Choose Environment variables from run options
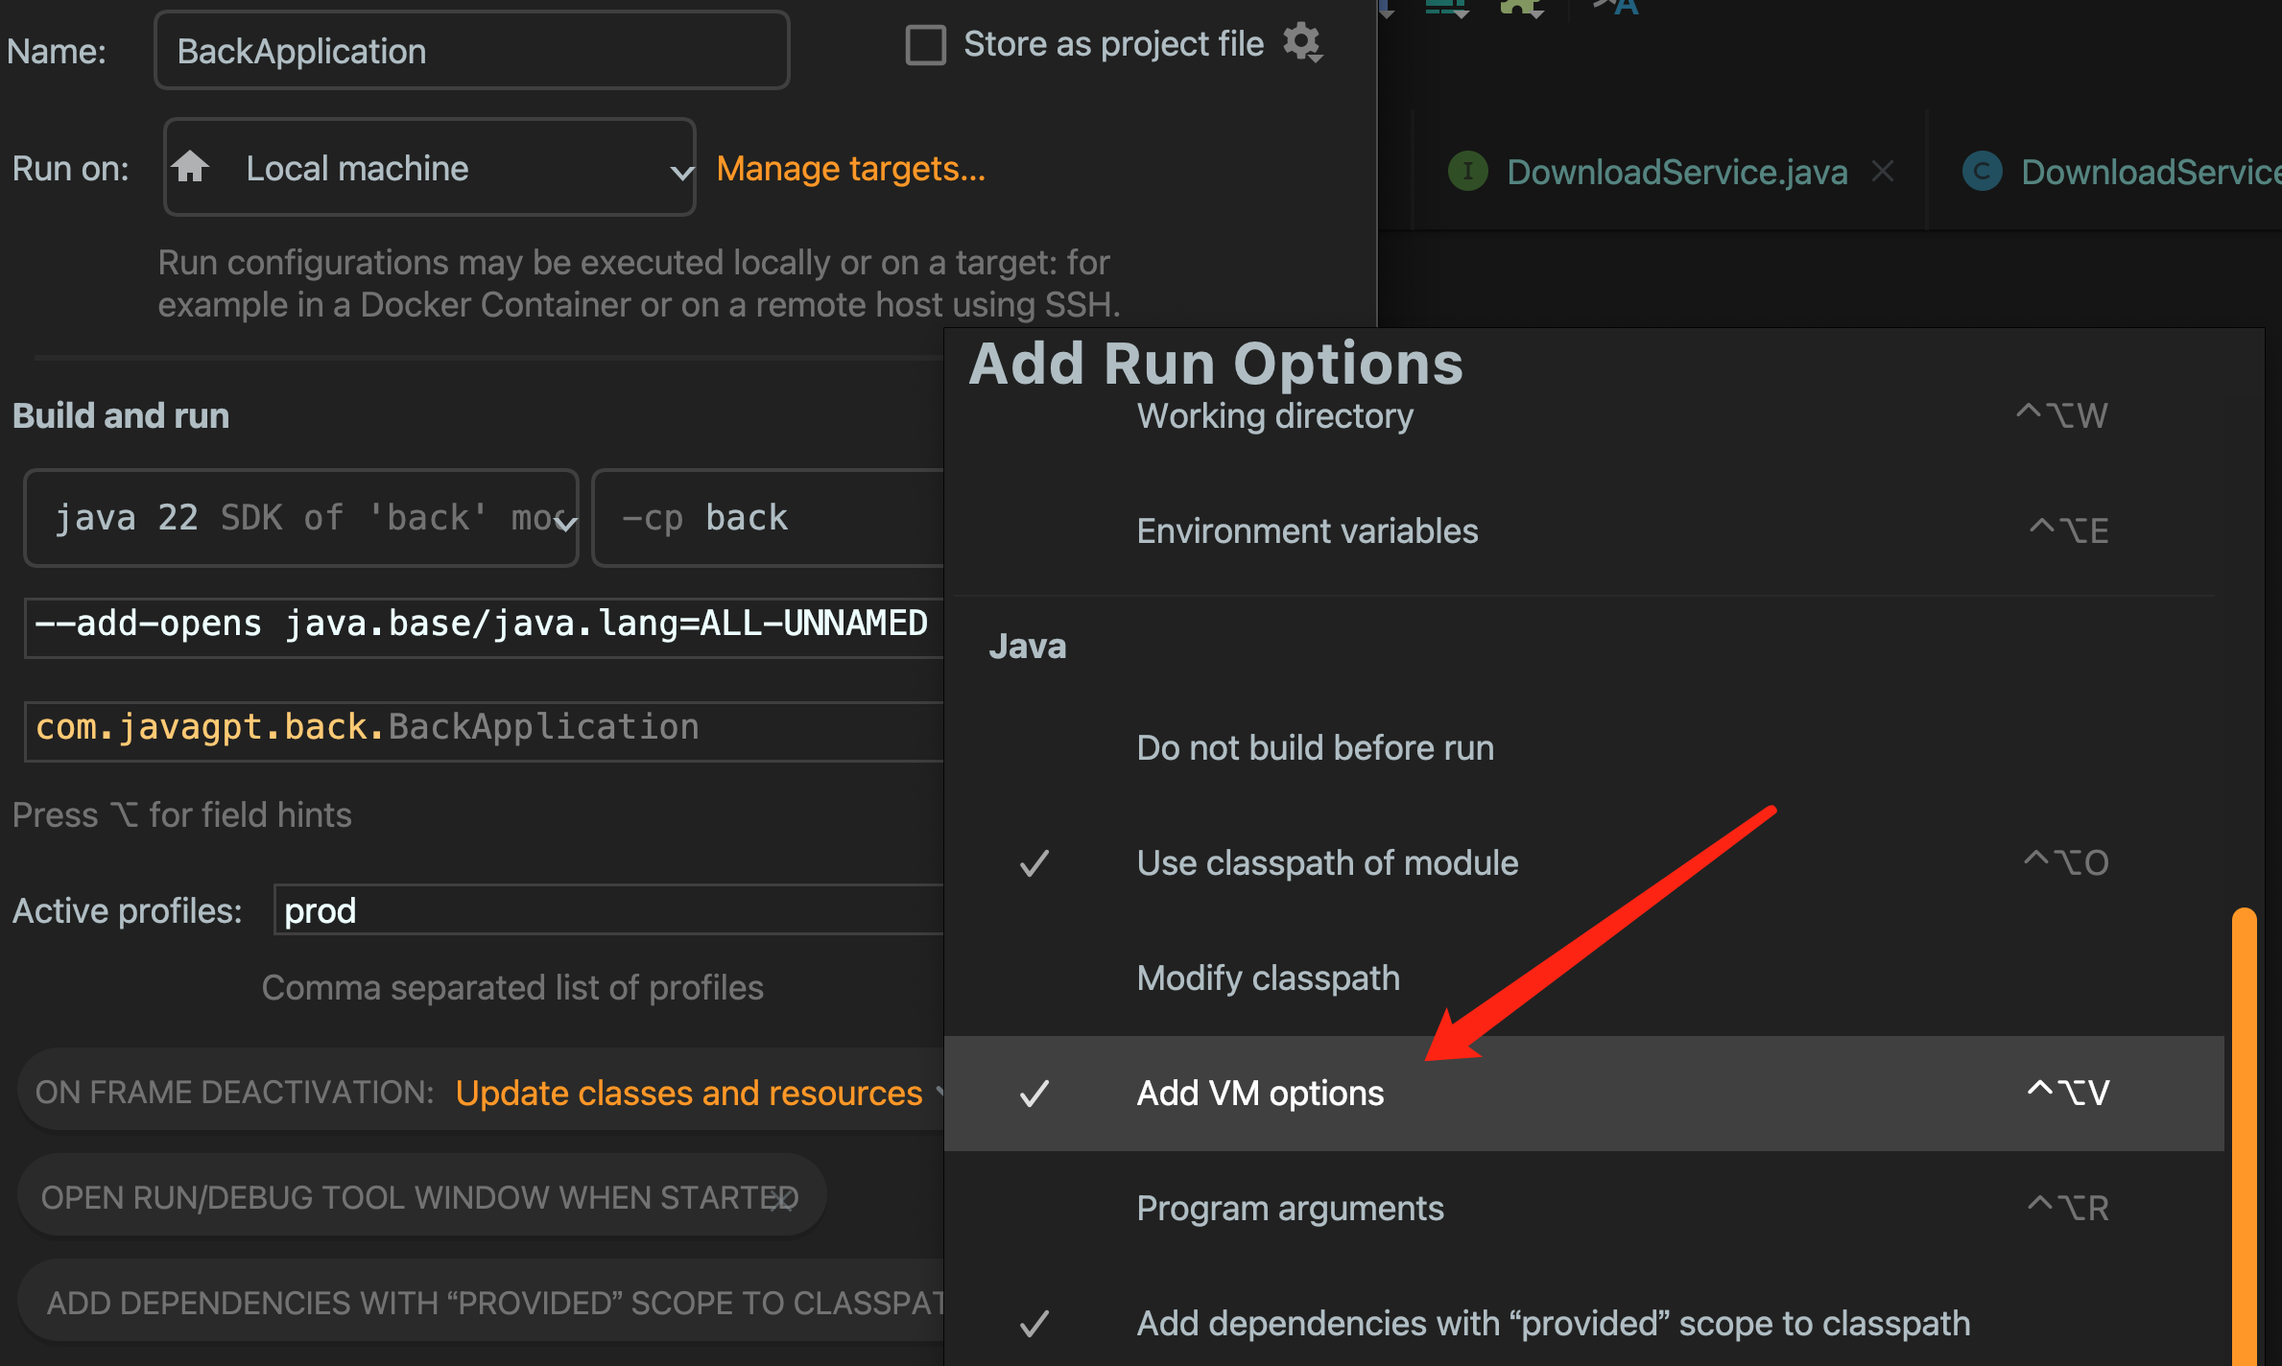This screenshot has height=1366, width=2282. (x=1307, y=530)
